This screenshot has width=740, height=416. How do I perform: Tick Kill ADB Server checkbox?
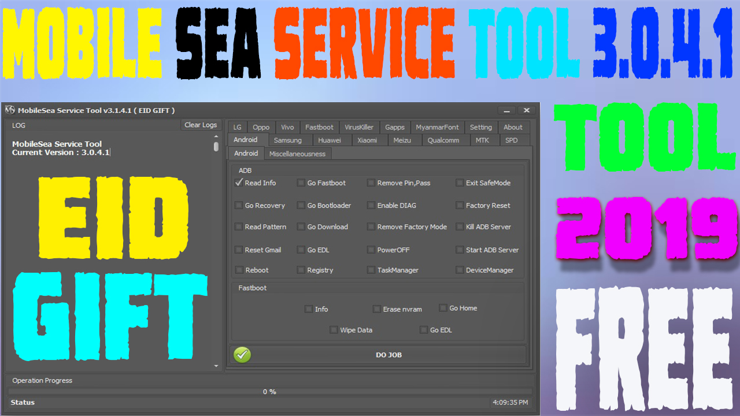point(460,226)
